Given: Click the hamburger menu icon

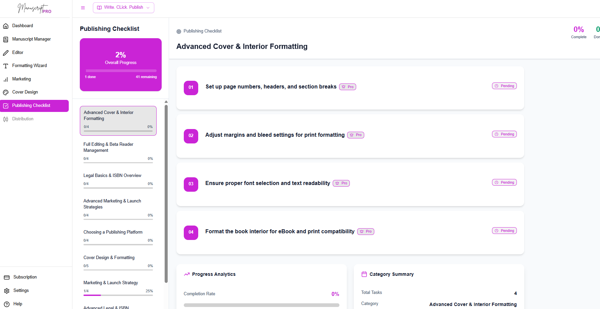Looking at the screenshot, I should [83, 7].
